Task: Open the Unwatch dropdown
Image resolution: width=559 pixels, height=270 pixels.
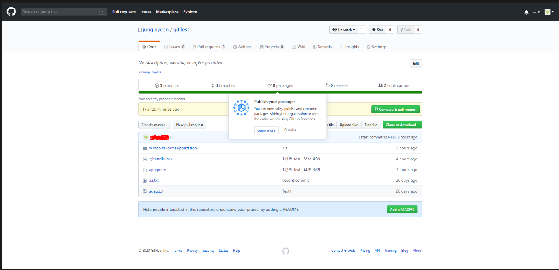Action: 344,30
